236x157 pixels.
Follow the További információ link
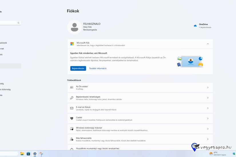pyautogui.click(x=98, y=69)
